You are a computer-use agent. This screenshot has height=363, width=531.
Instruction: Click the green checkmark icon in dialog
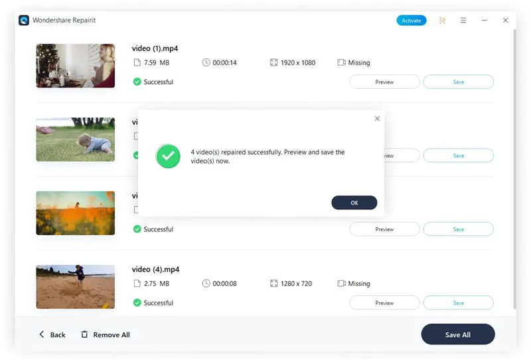click(x=168, y=156)
